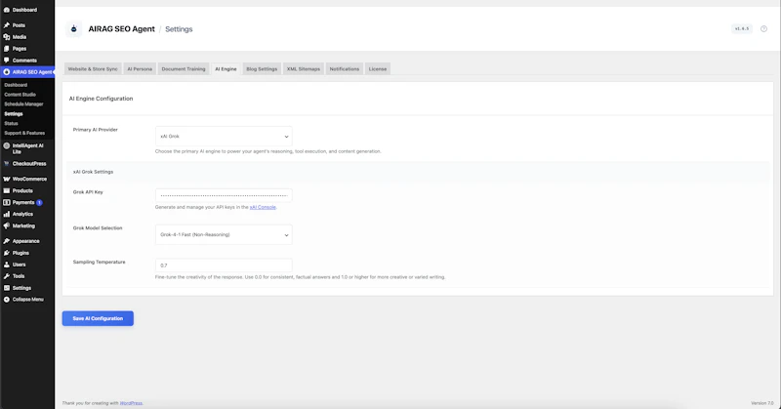The width and height of the screenshot is (781, 409).
Task: Click the Grok API Key field
Action: [224, 195]
